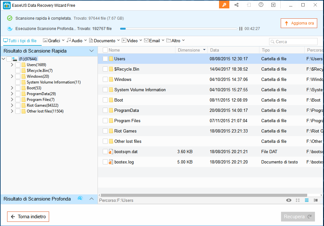324x226 pixels.
Task: Click the $Recycle.Bin folder icon in list
Action: [x=111, y=69]
